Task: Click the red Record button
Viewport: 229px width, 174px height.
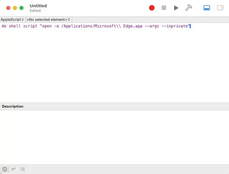Action: [152, 8]
